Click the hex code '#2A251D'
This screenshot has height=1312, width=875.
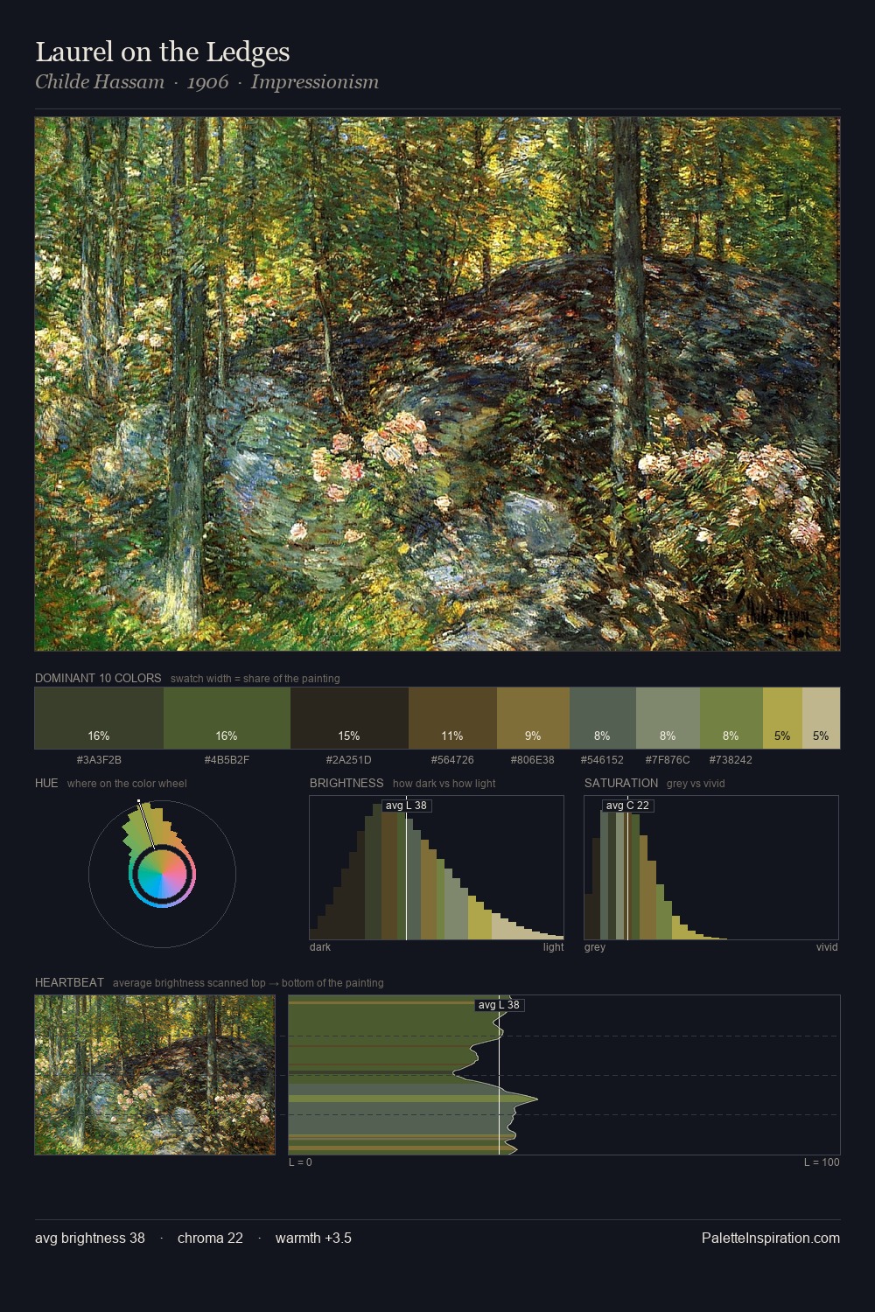(349, 760)
